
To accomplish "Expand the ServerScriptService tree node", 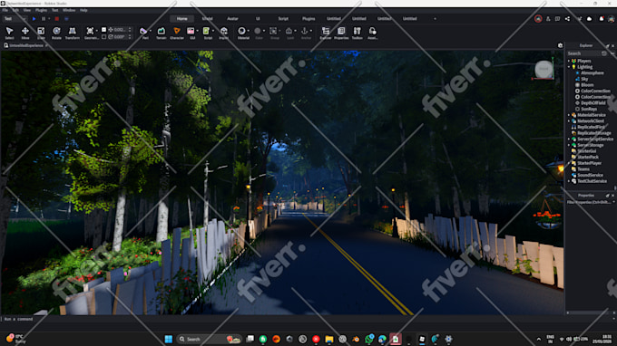I will coord(569,139).
